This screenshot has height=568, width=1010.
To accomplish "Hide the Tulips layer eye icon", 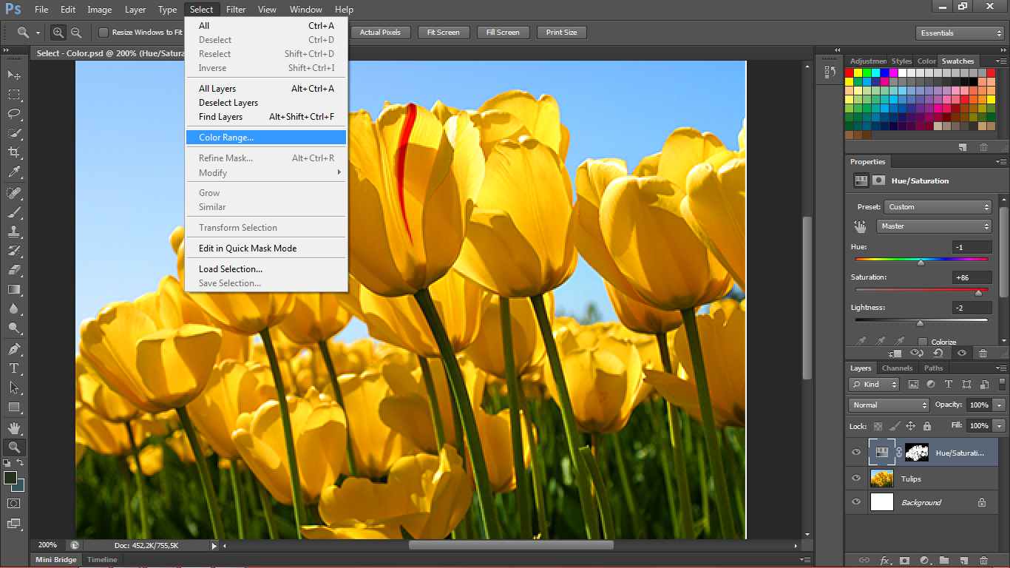I will [x=856, y=479].
